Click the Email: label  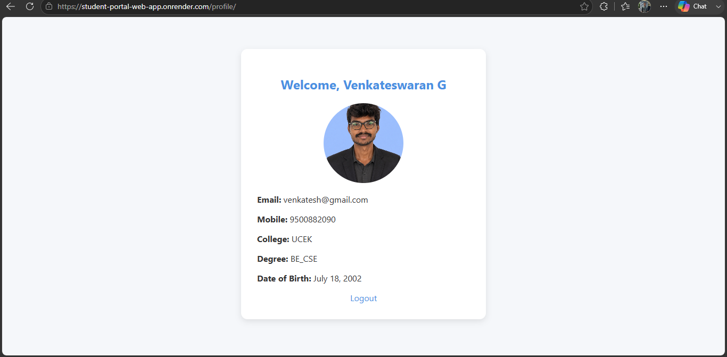pos(269,200)
